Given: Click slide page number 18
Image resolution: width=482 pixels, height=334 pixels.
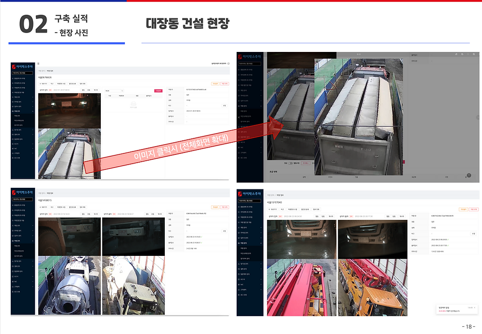Looking at the screenshot, I should 469,327.
